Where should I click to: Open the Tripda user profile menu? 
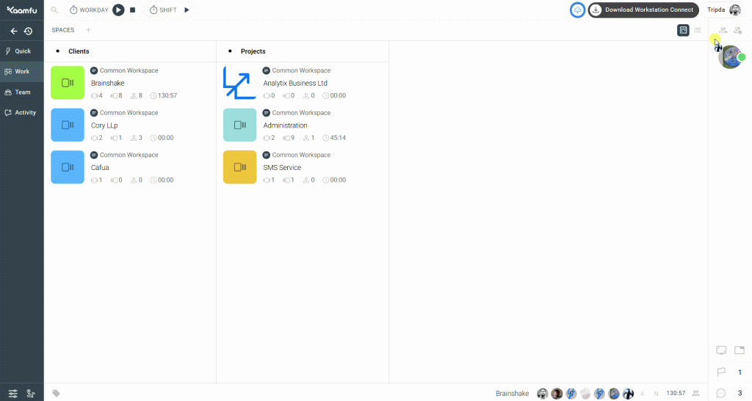click(x=723, y=10)
